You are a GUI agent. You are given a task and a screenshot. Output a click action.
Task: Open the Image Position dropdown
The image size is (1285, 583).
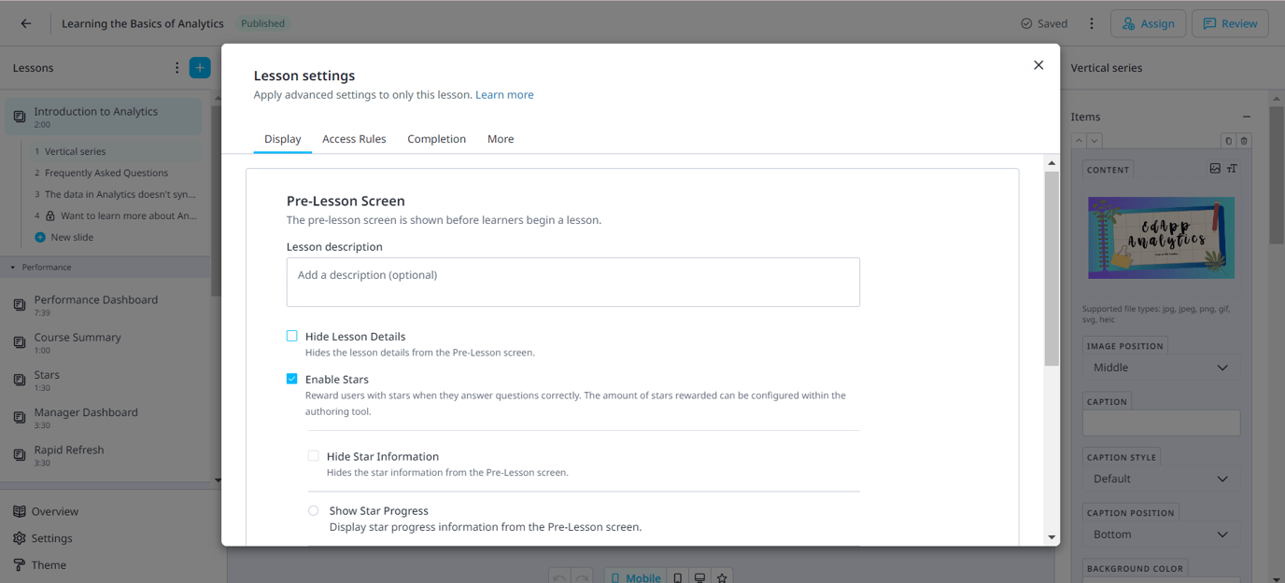[1161, 368]
